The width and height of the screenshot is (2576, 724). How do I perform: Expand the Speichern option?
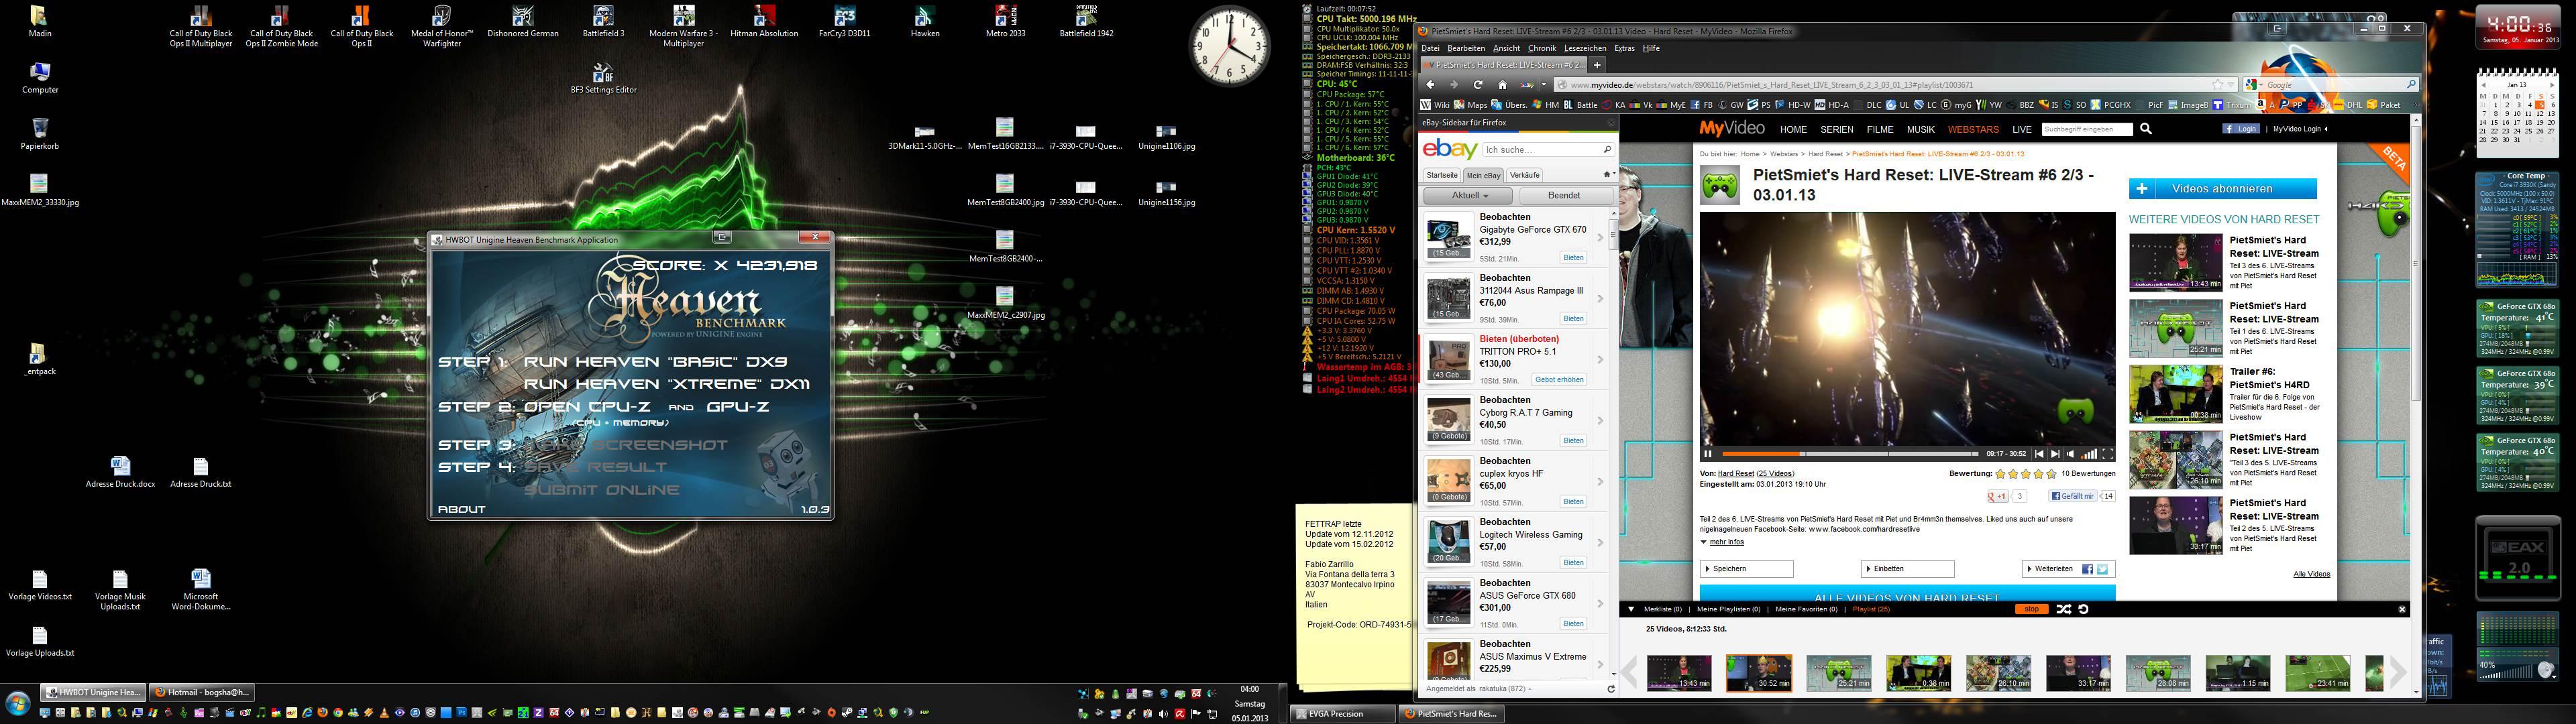click(1746, 569)
